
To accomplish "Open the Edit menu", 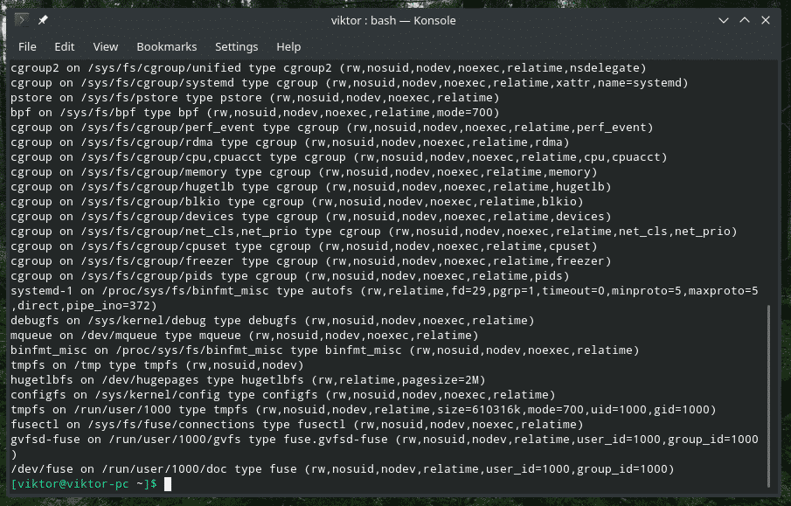I will (x=65, y=46).
